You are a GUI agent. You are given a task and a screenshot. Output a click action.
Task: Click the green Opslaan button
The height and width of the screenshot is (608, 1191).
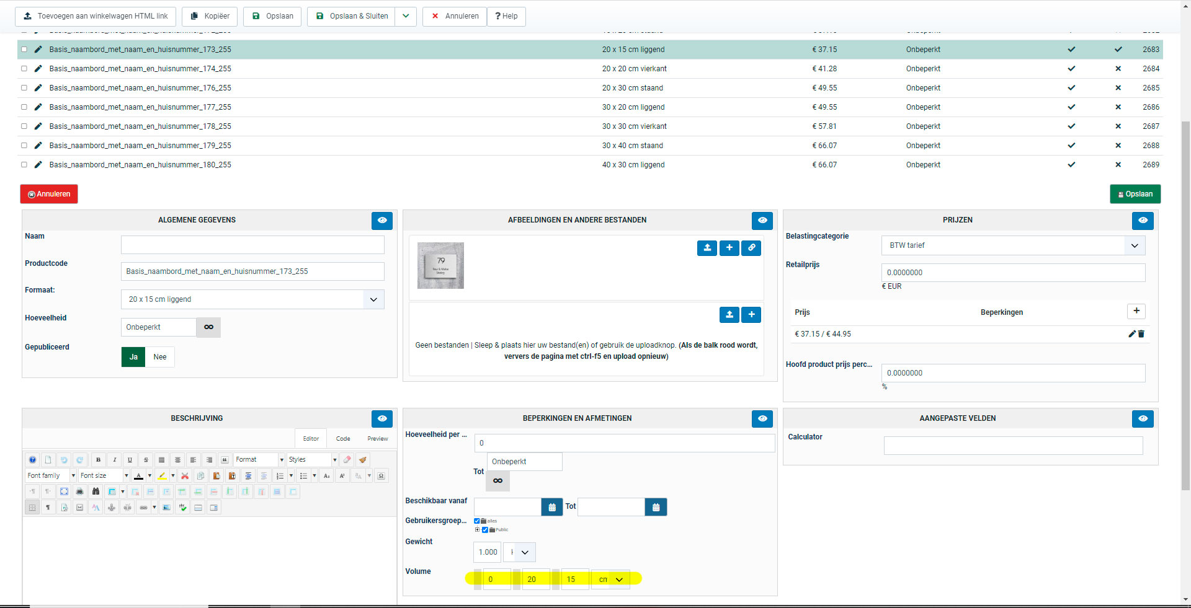(x=1135, y=194)
